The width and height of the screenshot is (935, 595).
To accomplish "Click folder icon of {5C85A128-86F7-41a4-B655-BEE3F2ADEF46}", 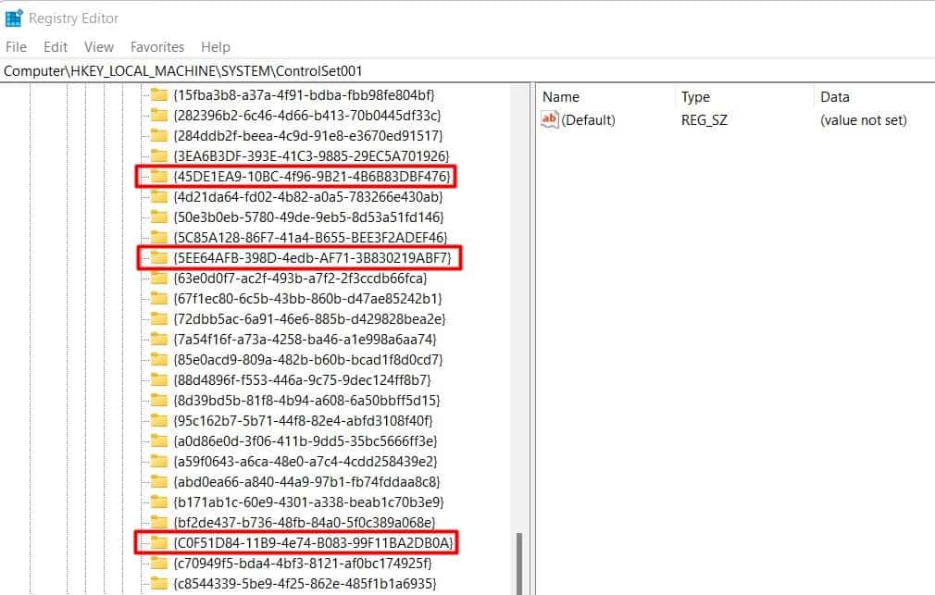I will tap(159, 237).
